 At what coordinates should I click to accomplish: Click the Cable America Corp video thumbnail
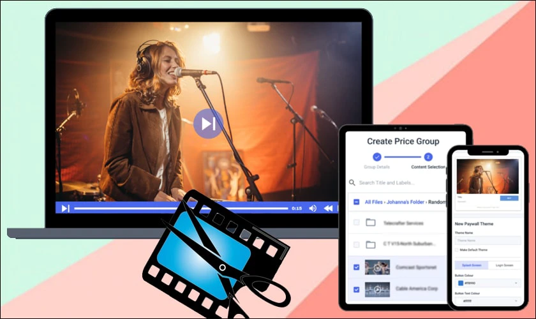[x=377, y=290]
